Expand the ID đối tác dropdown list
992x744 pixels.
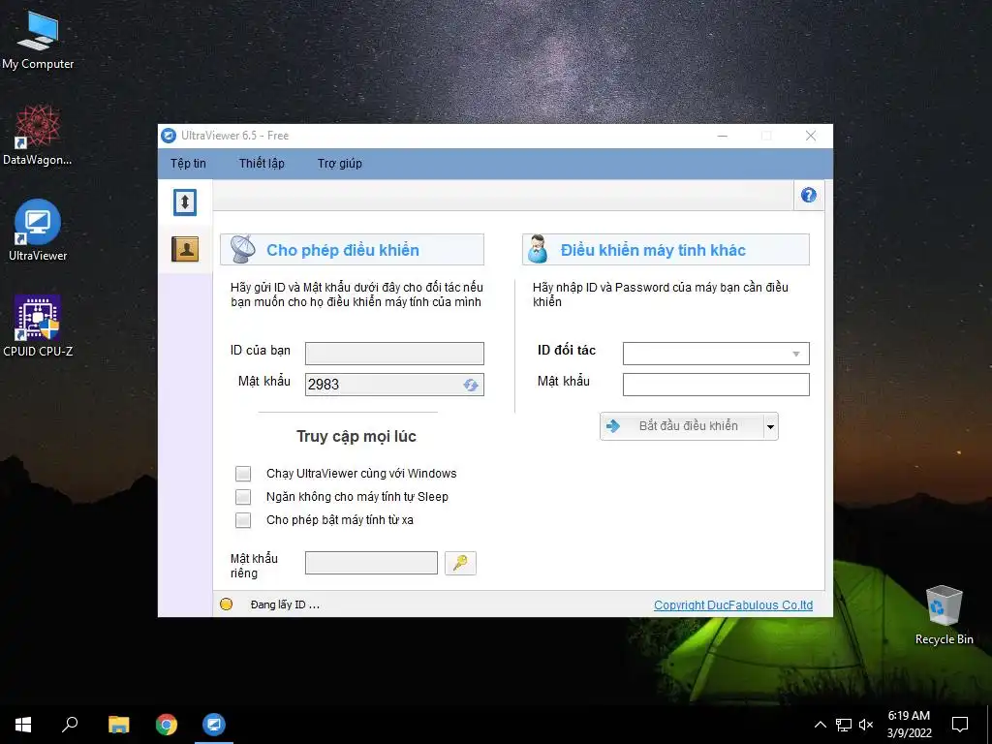click(796, 354)
